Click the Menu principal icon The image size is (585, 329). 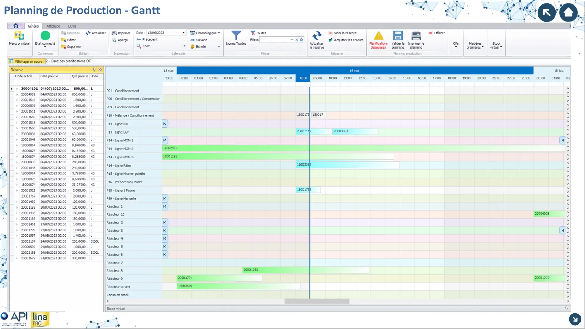(19, 36)
